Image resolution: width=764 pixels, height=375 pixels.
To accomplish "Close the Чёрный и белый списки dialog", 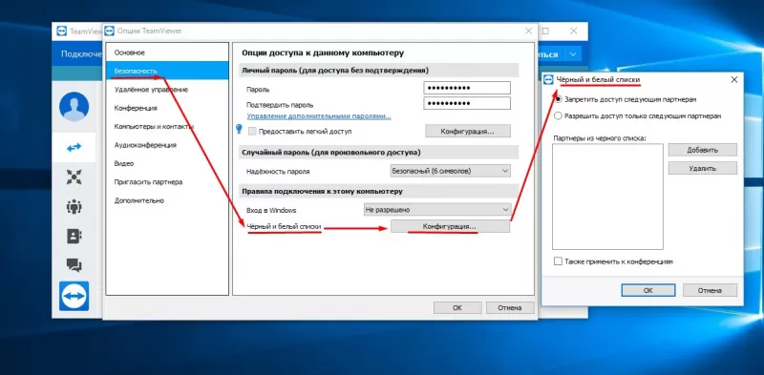I will click(733, 79).
